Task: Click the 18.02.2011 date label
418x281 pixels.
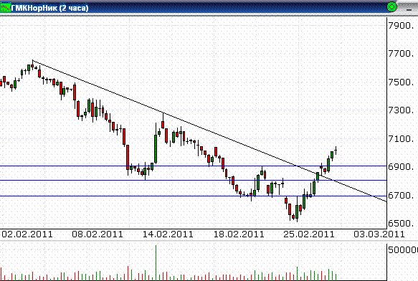Action: (239, 234)
